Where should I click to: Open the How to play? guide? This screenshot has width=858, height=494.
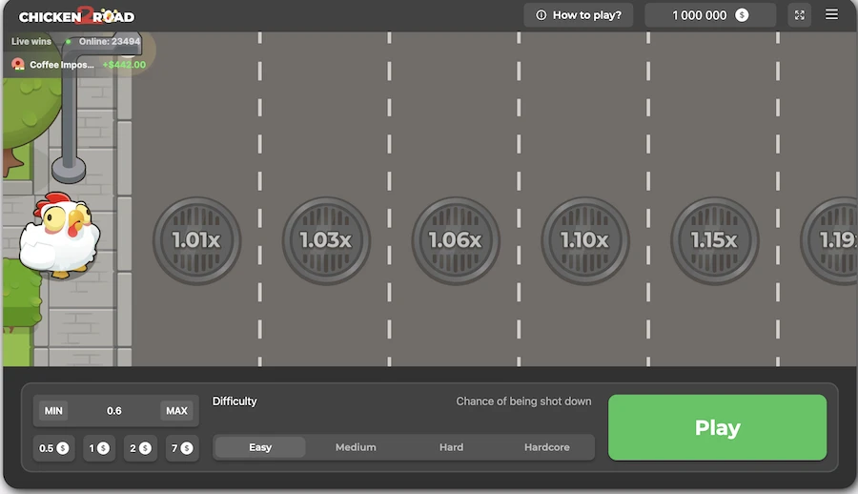(x=579, y=15)
